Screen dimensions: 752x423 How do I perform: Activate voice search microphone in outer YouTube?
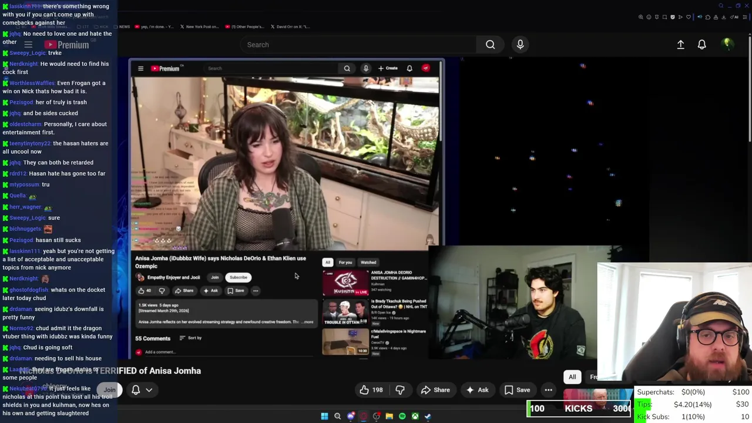520,45
